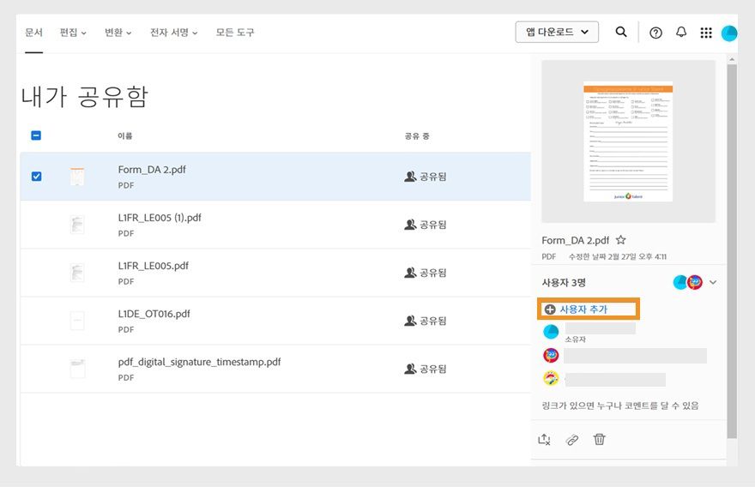Click L1DE_OT016.pdf file icon
Image resolution: width=755 pixels, height=487 pixels.
[x=77, y=321]
